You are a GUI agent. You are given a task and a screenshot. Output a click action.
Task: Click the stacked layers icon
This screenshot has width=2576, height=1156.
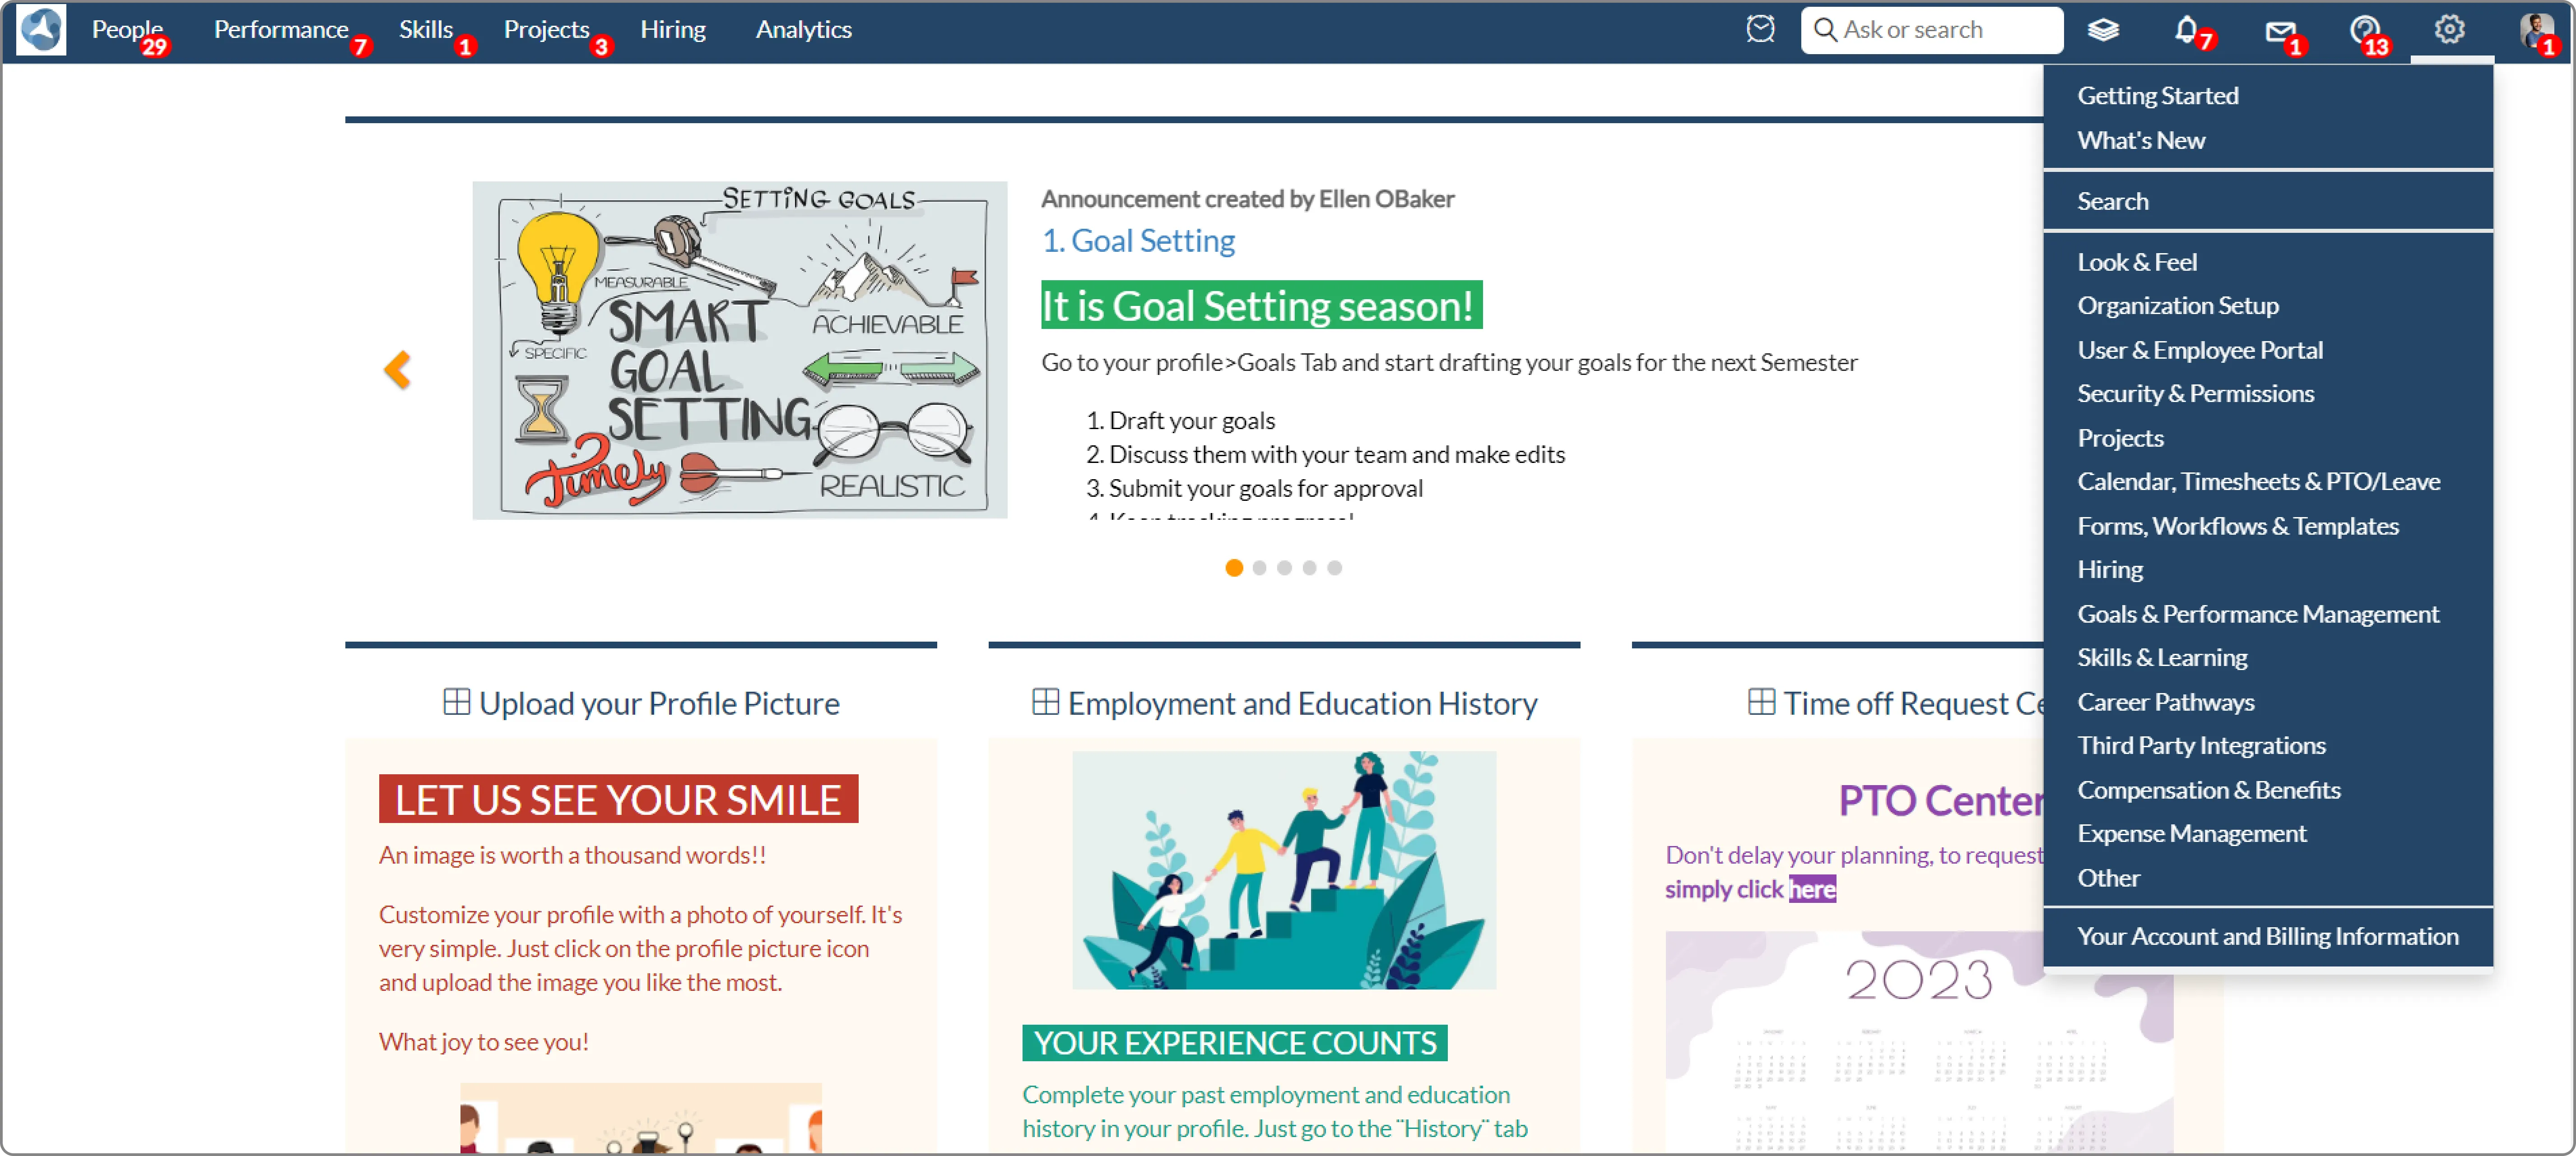pyautogui.click(x=2103, y=30)
